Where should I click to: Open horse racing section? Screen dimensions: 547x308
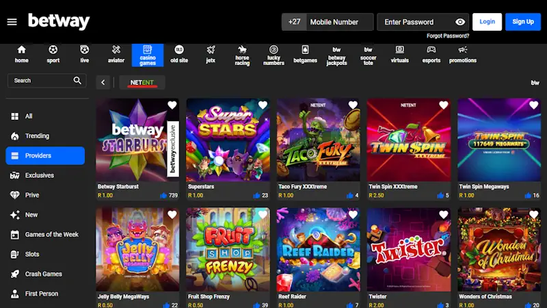[242, 55]
